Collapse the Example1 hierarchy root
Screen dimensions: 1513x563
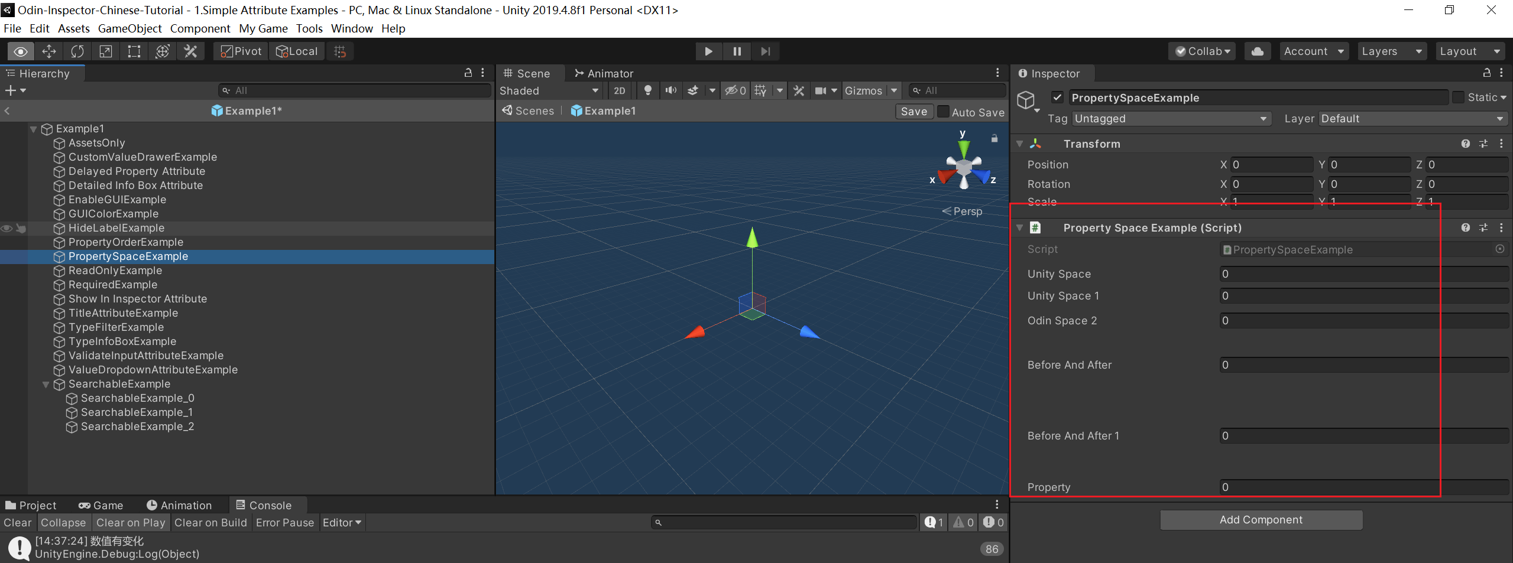pos(34,129)
